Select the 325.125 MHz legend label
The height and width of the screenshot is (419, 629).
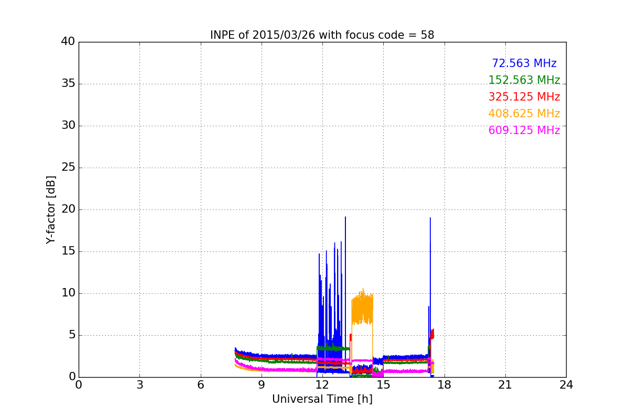(524, 97)
